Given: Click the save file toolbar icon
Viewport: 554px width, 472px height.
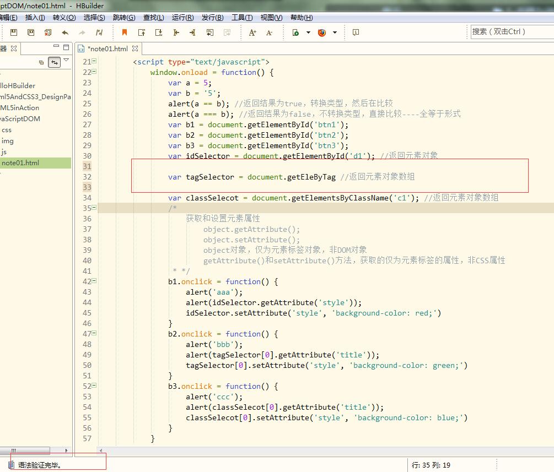Looking at the screenshot, I should point(14,32).
